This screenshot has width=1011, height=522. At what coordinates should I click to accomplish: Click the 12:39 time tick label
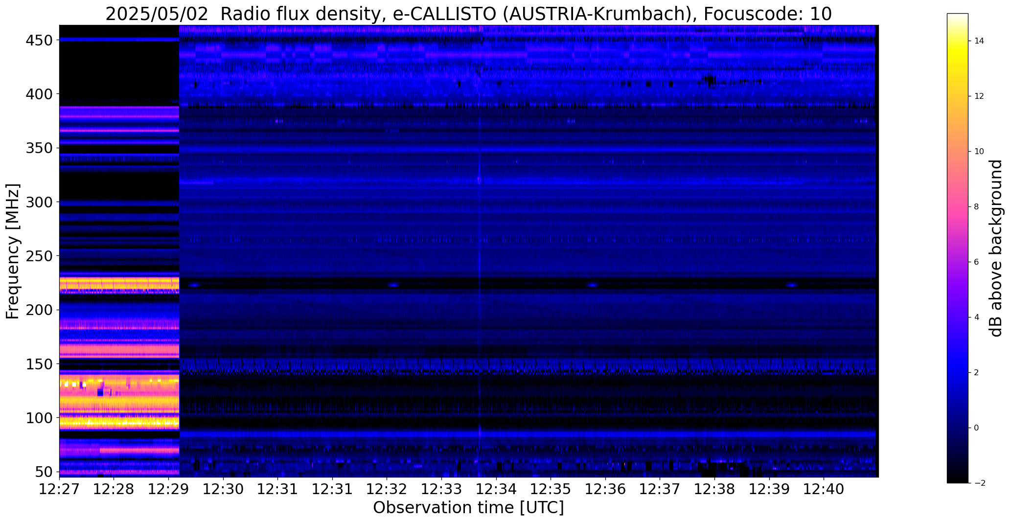click(x=769, y=489)
